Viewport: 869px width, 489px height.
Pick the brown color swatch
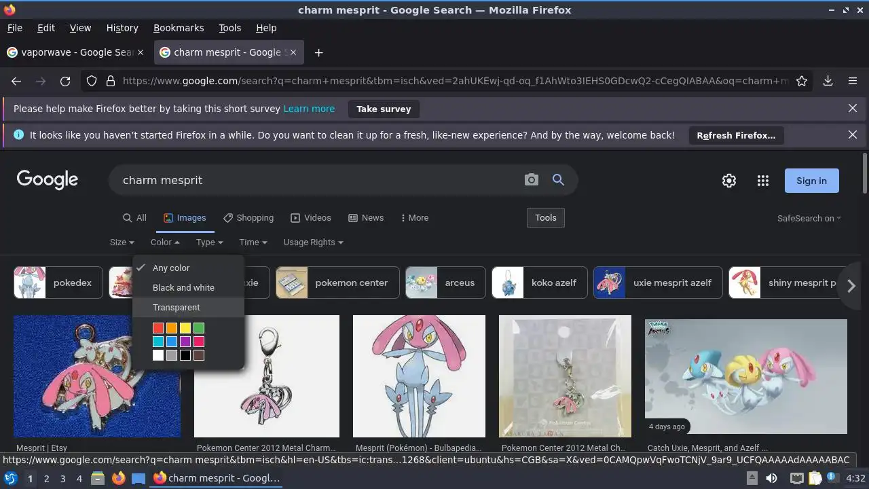[199, 355]
